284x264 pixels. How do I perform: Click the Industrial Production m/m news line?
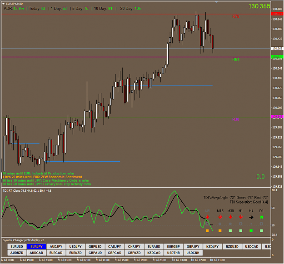pyautogui.click(x=38, y=173)
